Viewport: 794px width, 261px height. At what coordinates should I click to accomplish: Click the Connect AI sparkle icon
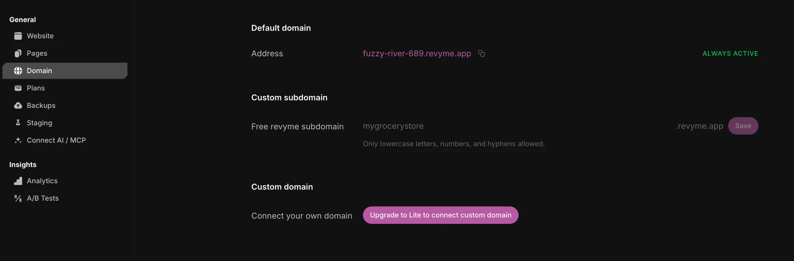18,140
